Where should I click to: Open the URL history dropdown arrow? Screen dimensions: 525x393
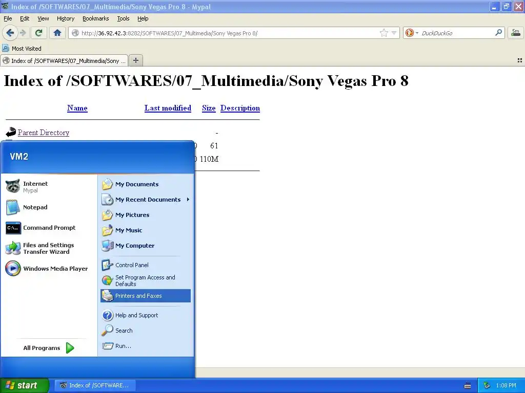pyautogui.click(x=394, y=33)
